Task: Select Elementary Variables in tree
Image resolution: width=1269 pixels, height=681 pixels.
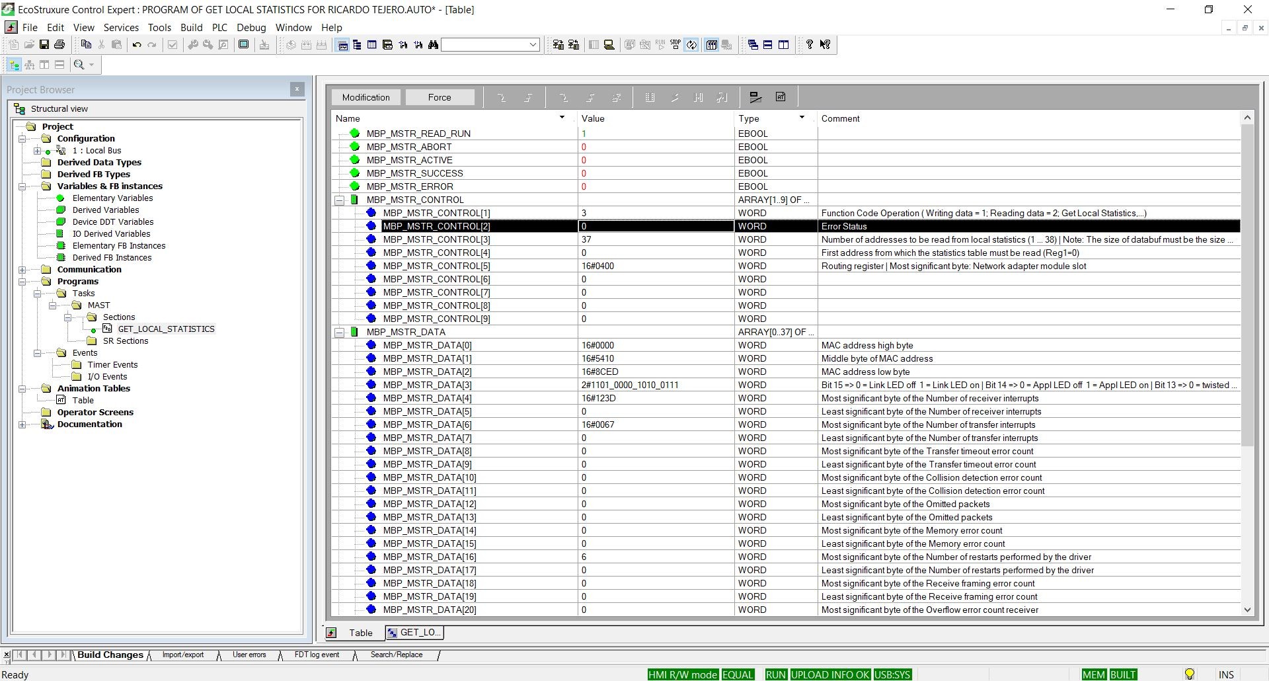Action: click(x=112, y=198)
